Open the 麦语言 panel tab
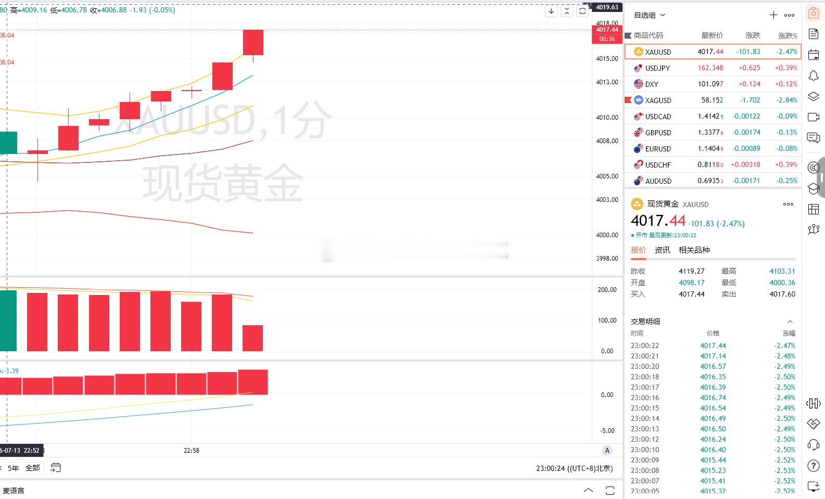825x499 pixels. click(x=14, y=491)
